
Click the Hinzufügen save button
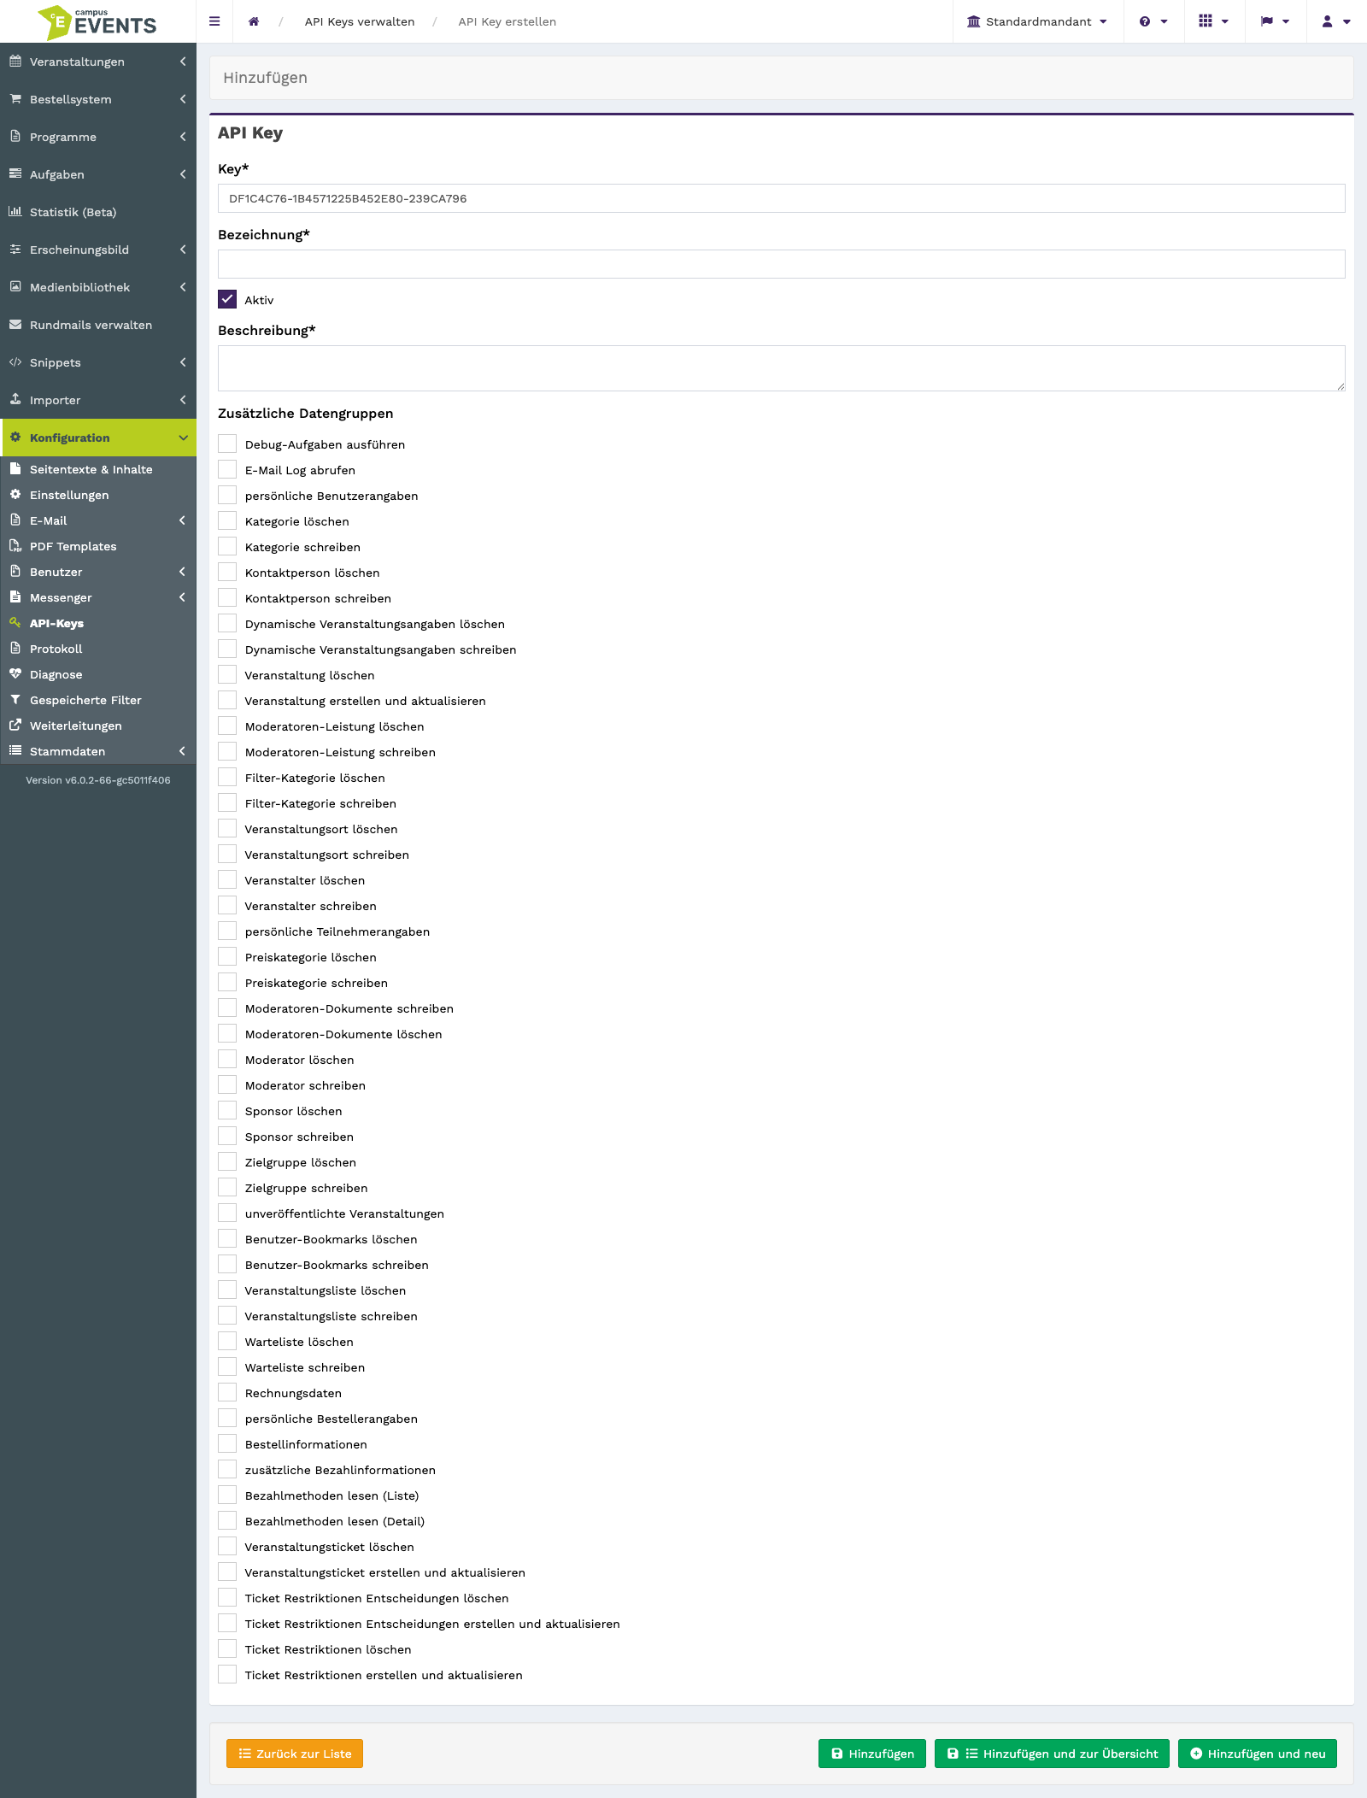(x=872, y=1754)
